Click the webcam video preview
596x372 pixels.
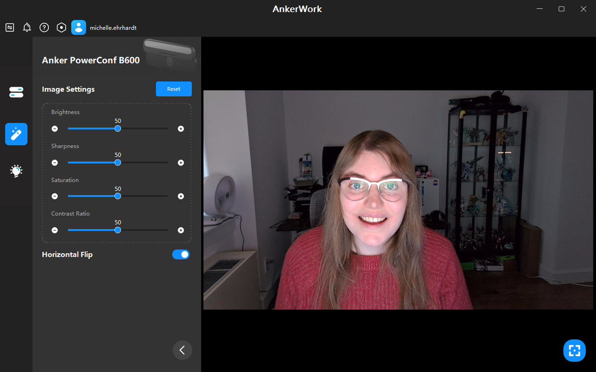click(x=398, y=200)
